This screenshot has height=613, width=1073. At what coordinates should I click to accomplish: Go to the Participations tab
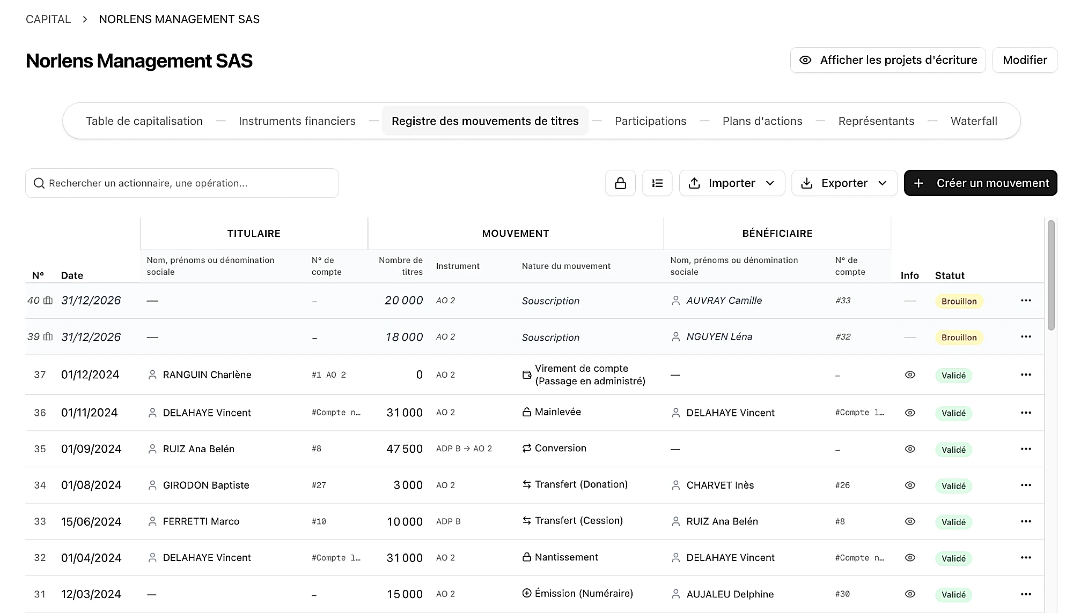click(650, 121)
